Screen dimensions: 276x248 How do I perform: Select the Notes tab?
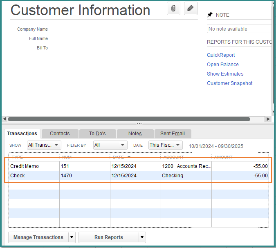click(135, 134)
